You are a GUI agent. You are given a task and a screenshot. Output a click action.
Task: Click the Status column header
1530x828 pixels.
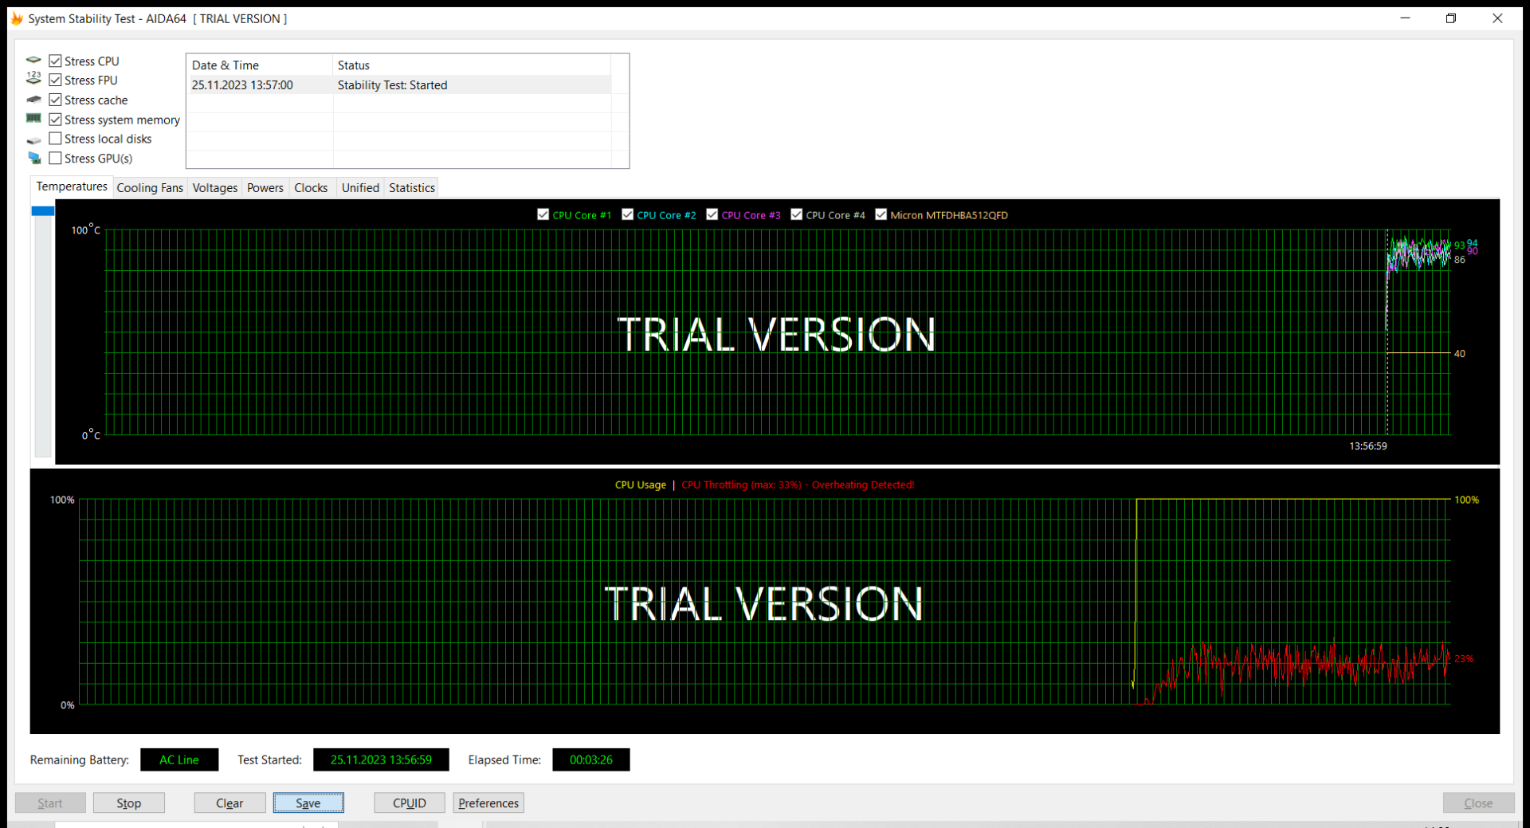click(x=472, y=65)
